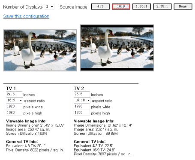The image size is (195, 160).
Task: Follow the Save this configuration link
Action: coord(26,16)
